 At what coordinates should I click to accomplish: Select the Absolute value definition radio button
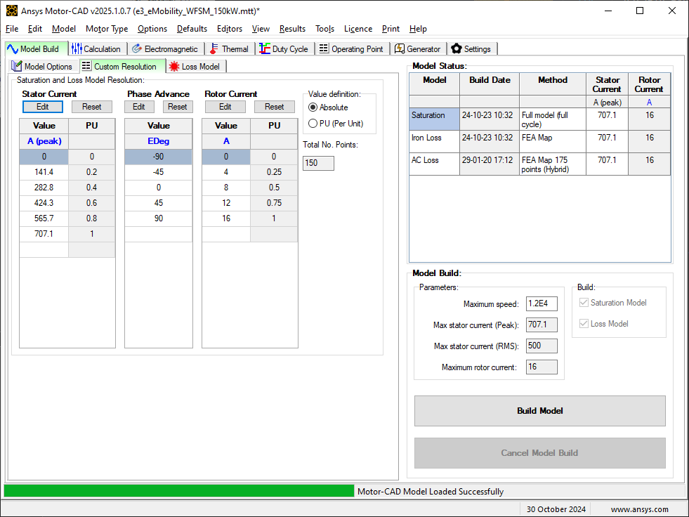pyautogui.click(x=313, y=107)
